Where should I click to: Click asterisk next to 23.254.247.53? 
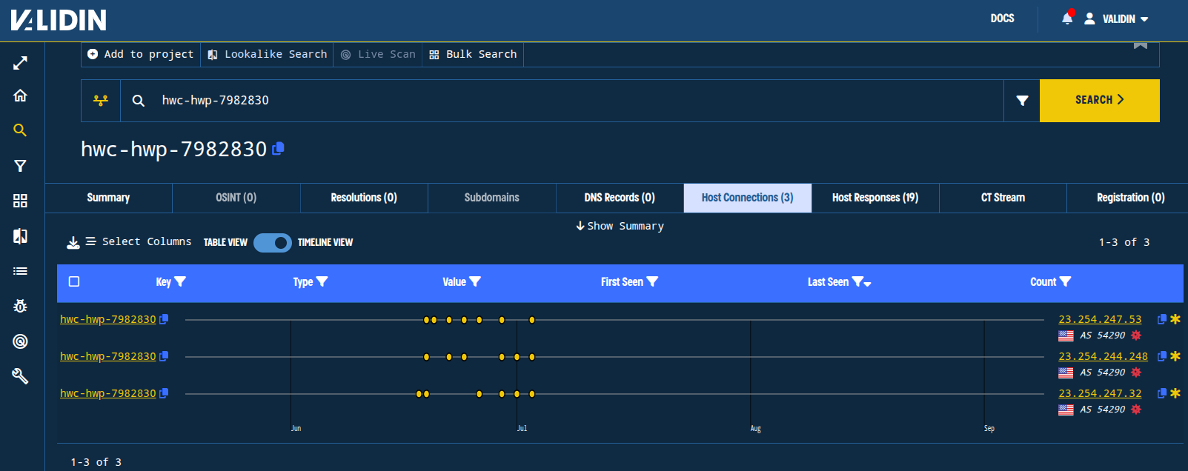[1175, 319]
